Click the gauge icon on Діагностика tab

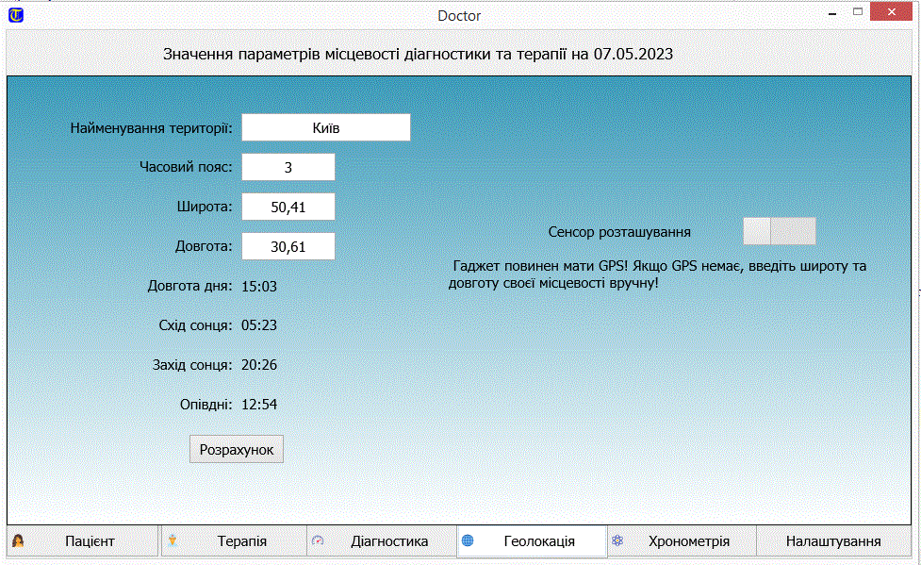click(x=318, y=541)
